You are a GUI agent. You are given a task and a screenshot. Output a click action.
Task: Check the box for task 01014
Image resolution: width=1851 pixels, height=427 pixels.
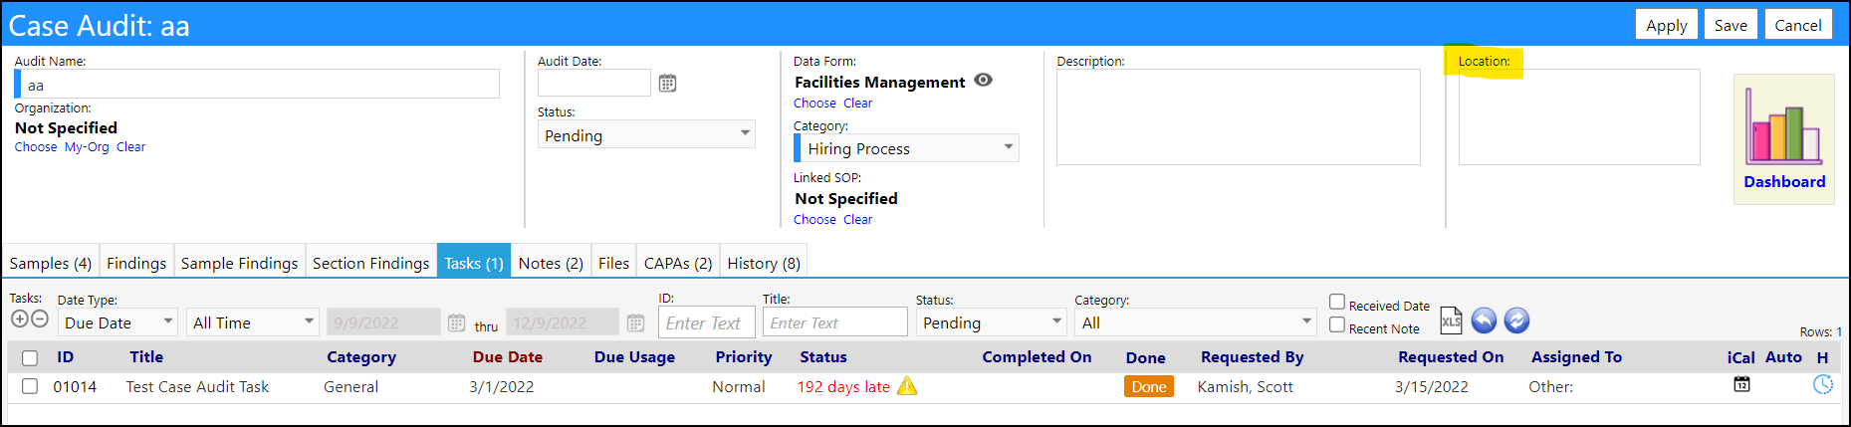click(x=30, y=386)
